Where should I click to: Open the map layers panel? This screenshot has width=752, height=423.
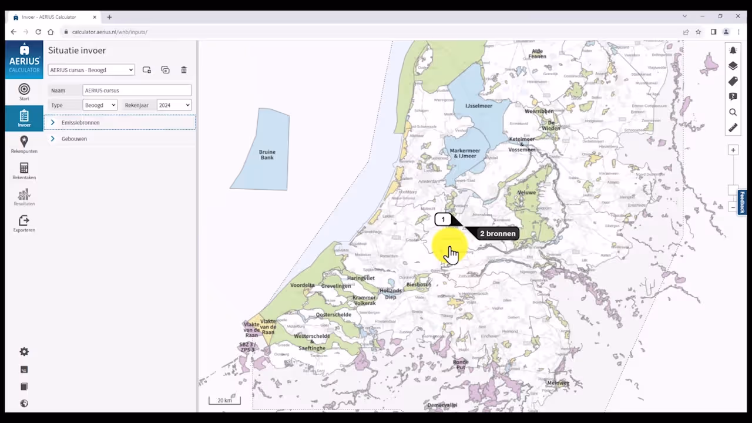point(733,66)
